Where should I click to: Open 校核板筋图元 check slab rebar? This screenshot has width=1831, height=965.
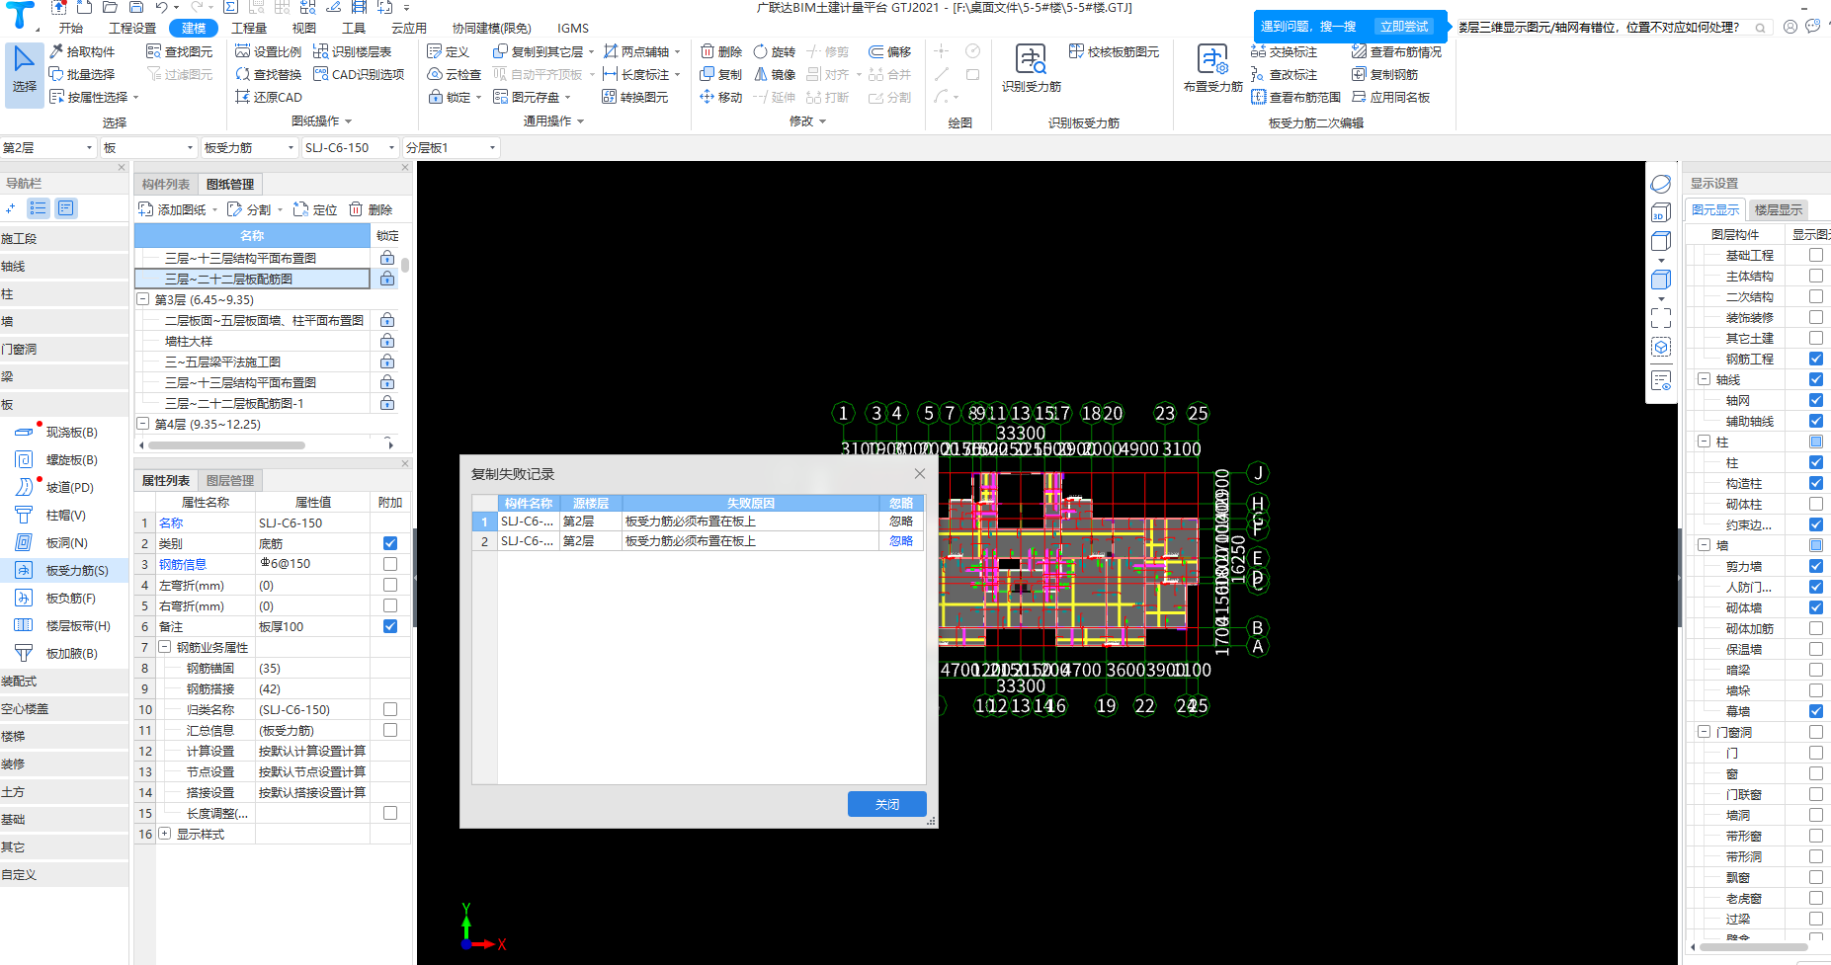click(1114, 51)
